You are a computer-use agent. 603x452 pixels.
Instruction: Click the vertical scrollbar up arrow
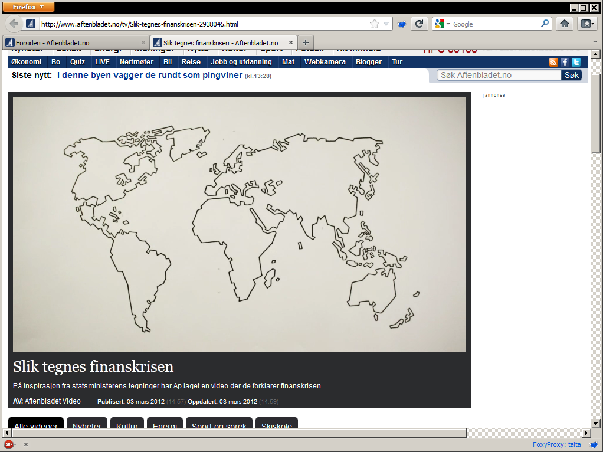(596, 54)
